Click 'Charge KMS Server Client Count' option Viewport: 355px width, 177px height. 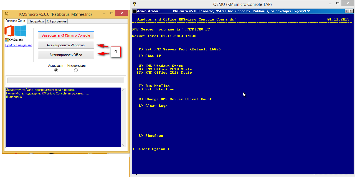(x=175, y=99)
